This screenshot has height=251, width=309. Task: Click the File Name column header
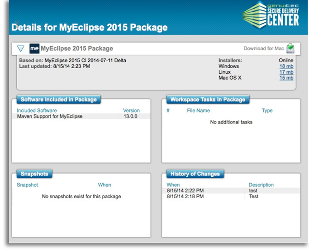coord(198,110)
